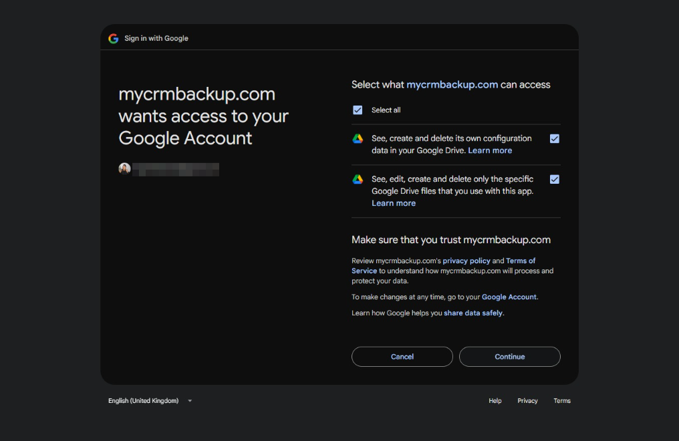Open the Google Account link

coord(509,297)
